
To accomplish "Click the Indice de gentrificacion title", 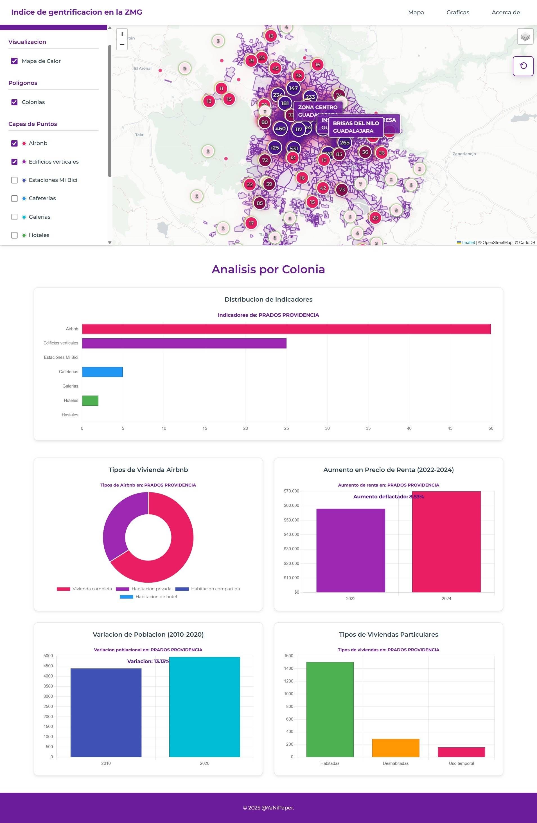I will (76, 12).
